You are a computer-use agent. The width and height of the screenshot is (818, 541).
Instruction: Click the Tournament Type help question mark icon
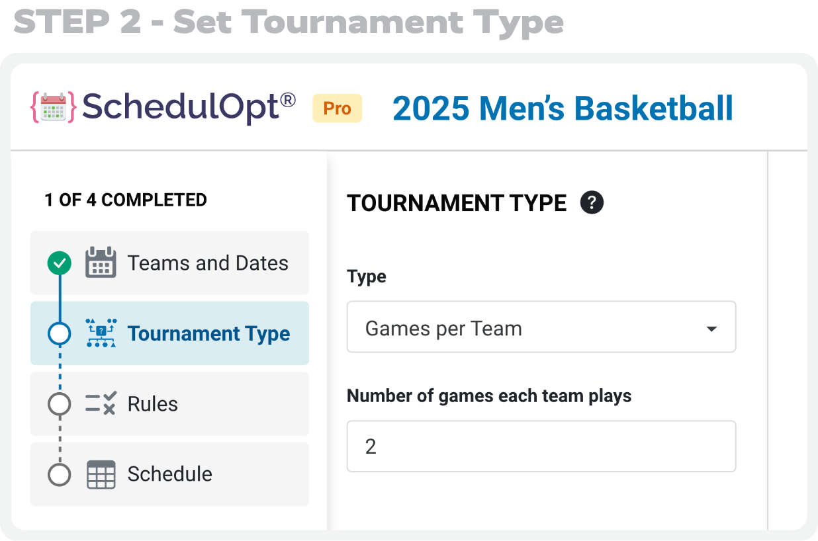[x=592, y=202]
